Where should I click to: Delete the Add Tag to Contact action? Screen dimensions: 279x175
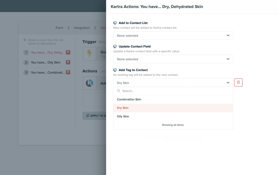tap(238, 82)
